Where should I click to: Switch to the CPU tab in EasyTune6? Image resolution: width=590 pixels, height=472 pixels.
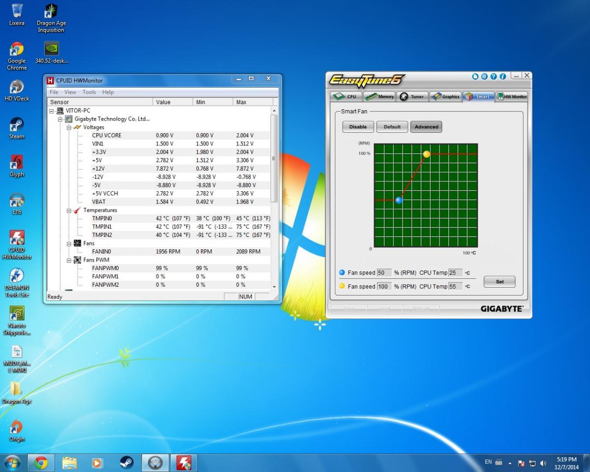[x=346, y=96]
